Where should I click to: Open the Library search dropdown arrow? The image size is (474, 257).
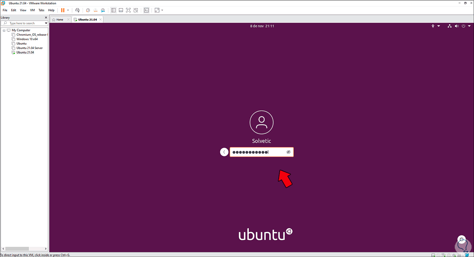pyautogui.click(x=46, y=23)
